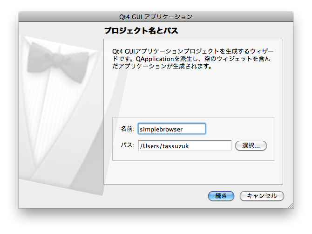This screenshot has height=234, width=312.
Task: Click the パス: label
Action: [127, 146]
